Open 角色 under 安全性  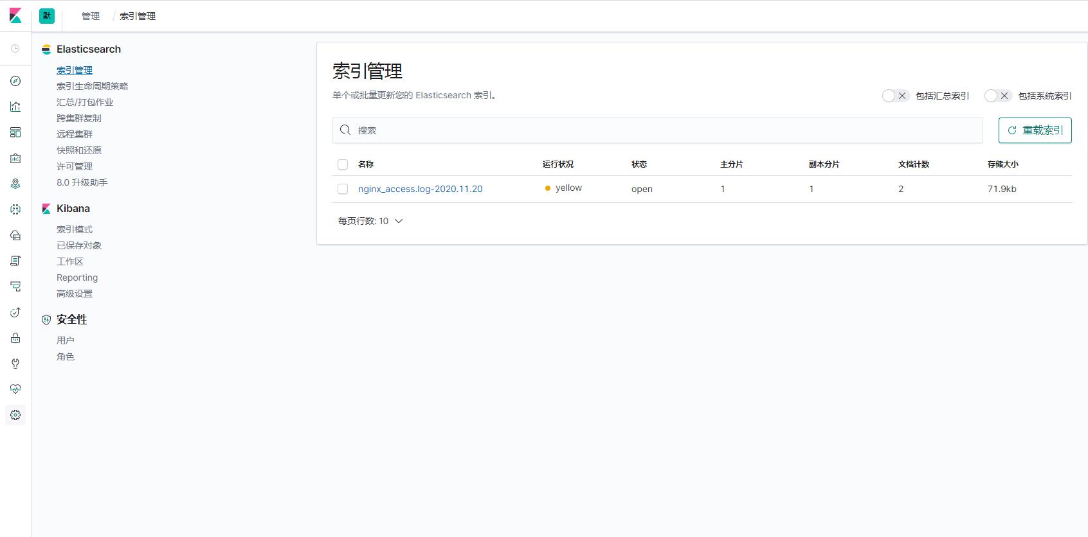tap(66, 357)
